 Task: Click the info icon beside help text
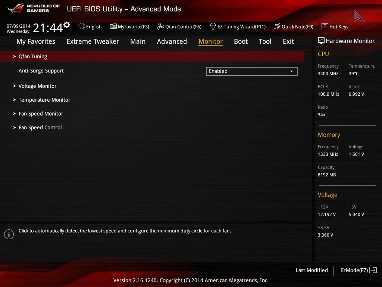[x=9, y=234]
